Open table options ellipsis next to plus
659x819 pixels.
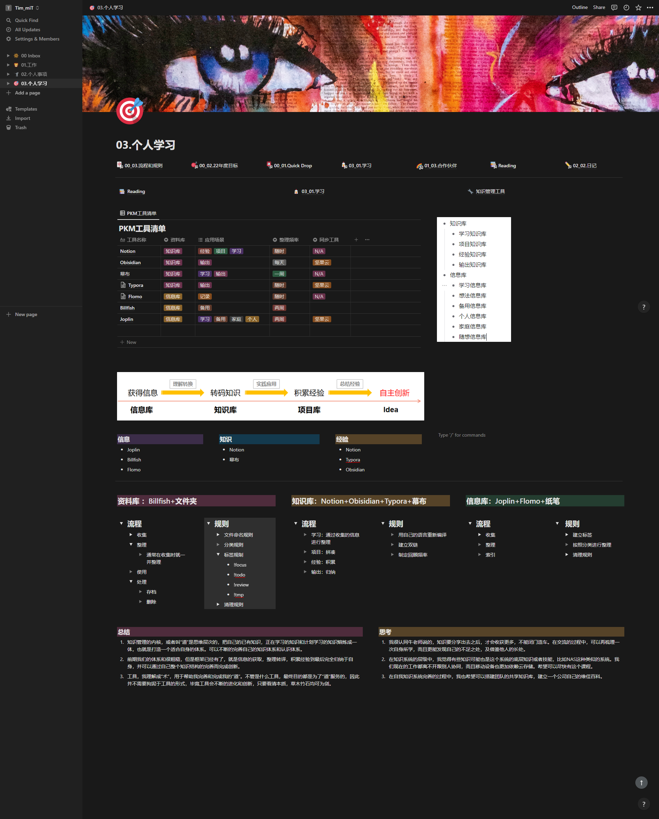367,240
